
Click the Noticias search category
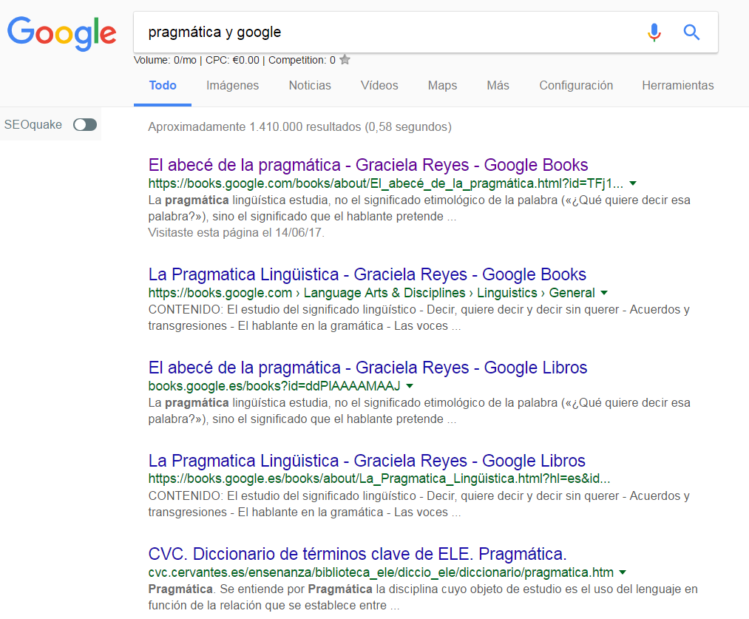[x=309, y=85]
